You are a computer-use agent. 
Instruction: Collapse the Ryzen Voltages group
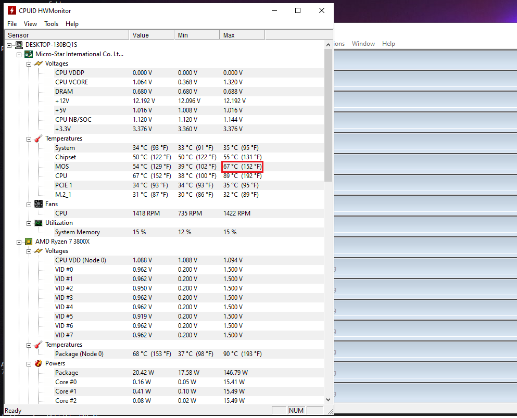tap(29, 251)
